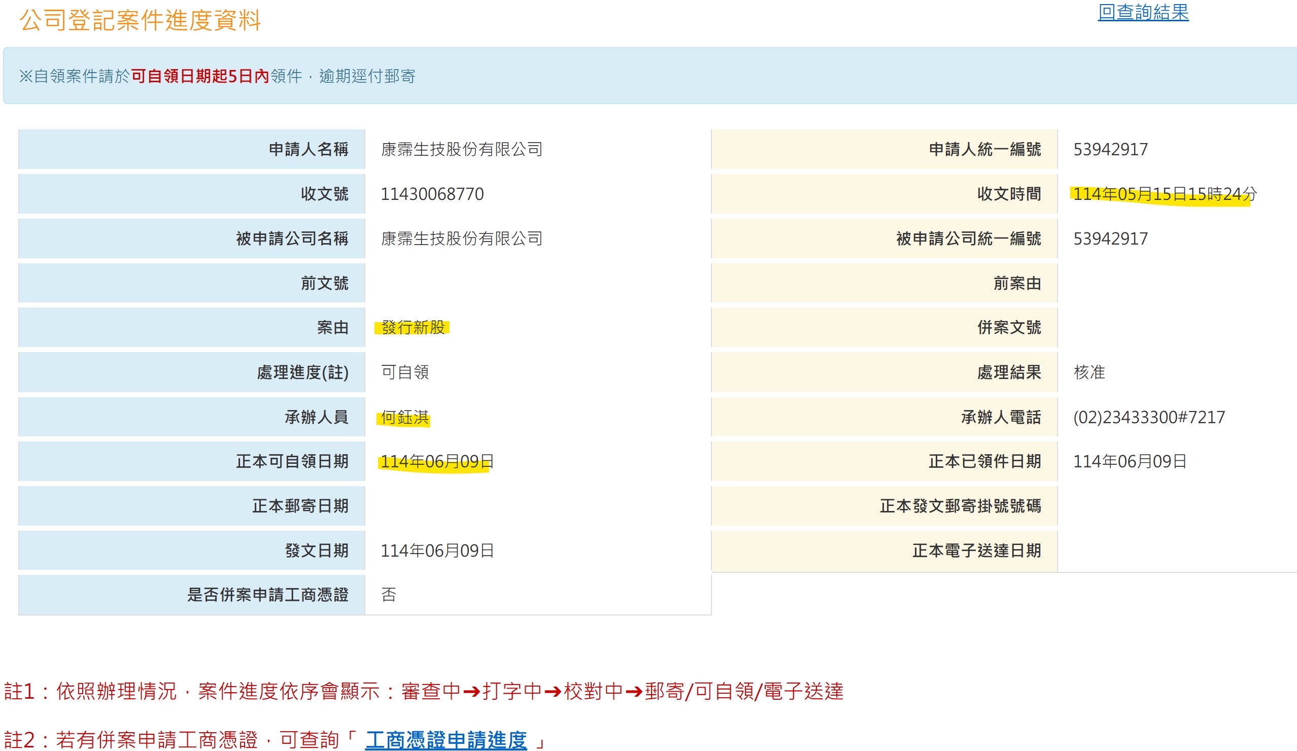
Task: Click the page title 公司登記案件進度資料
Action: pyautogui.click(x=140, y=21)
